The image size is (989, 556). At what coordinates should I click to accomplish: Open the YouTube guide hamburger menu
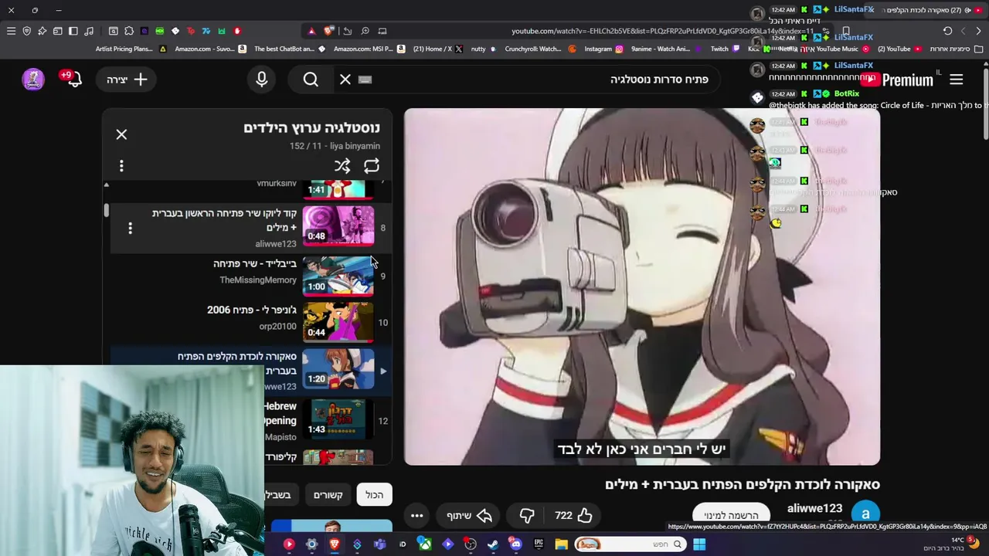click(x=956, y=79)
